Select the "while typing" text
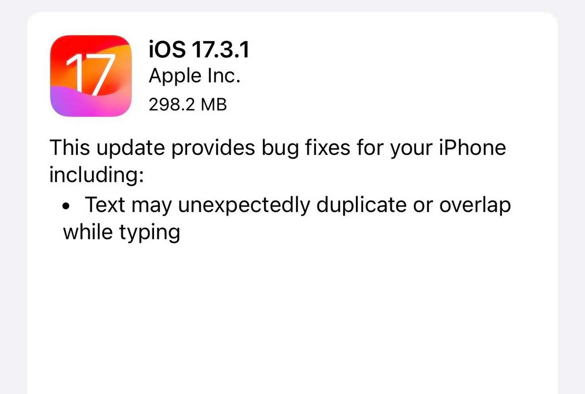The height and width of the screenshot is (394, 585). (x=121, y=233)
